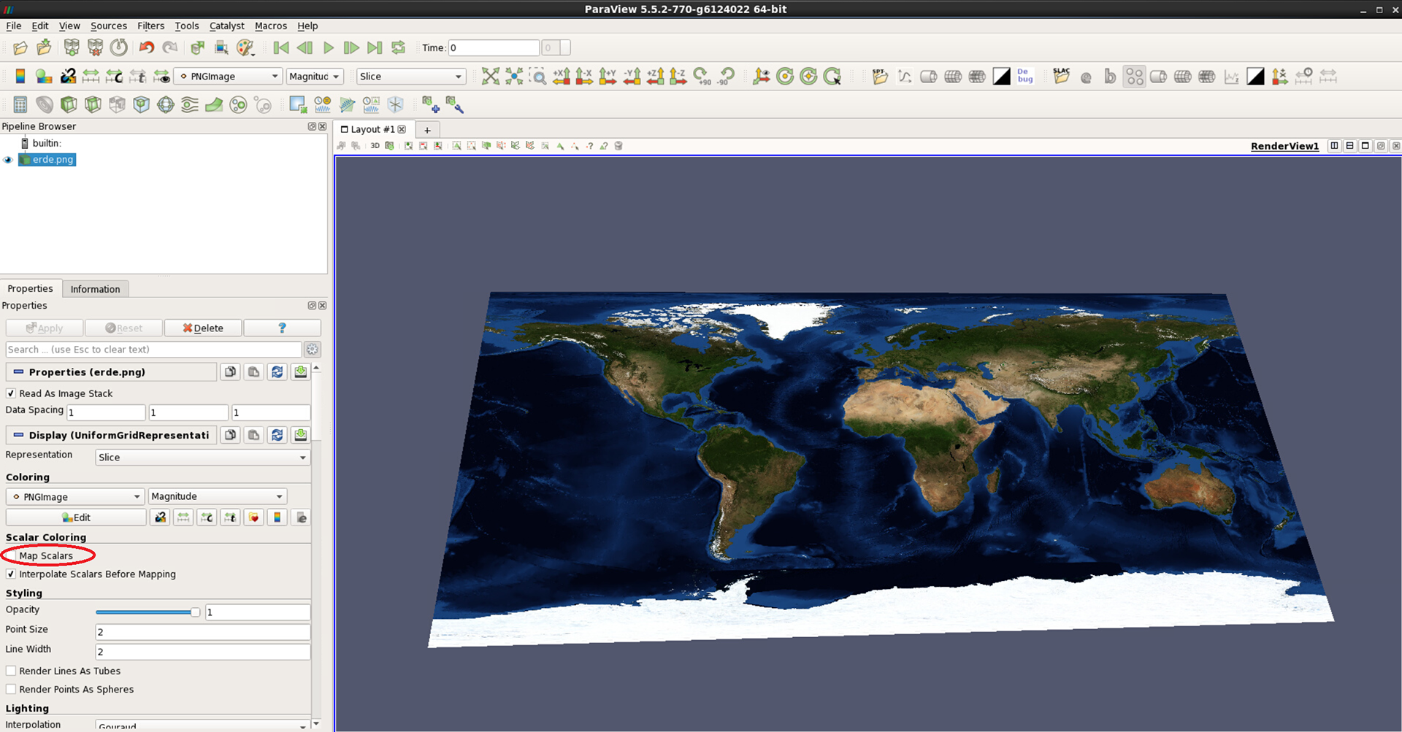Open the PNGImage coloring dropdown in toolbar
Viewport: 1402px width, 732px height.
click(x=229, y=77)
